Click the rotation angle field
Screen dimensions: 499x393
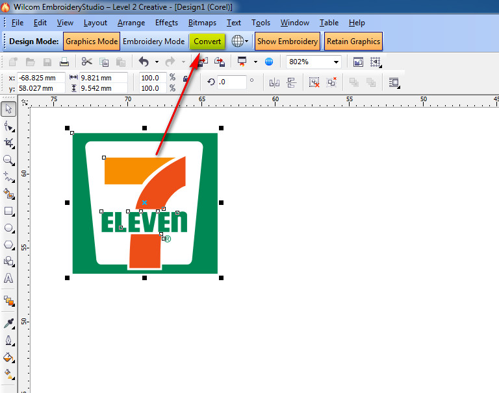(x=232, y=82)
